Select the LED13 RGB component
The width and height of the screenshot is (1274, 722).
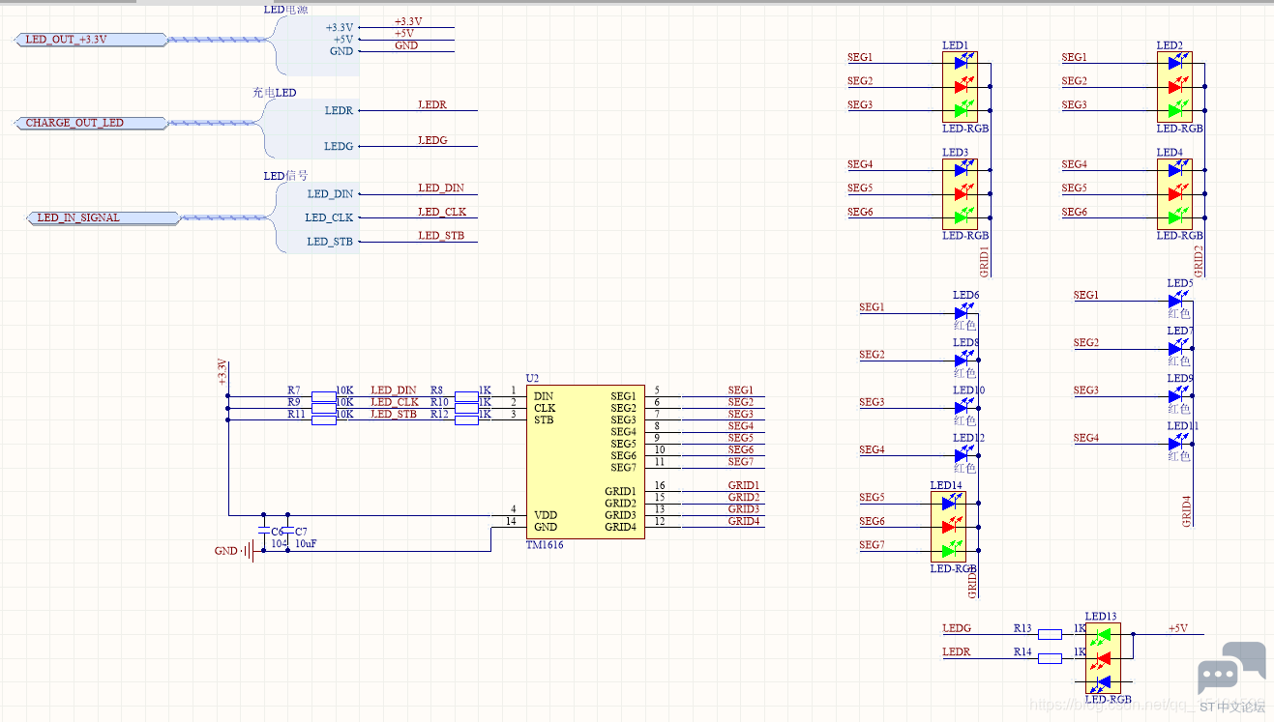pyautogui.click(x=1103, y=658)
